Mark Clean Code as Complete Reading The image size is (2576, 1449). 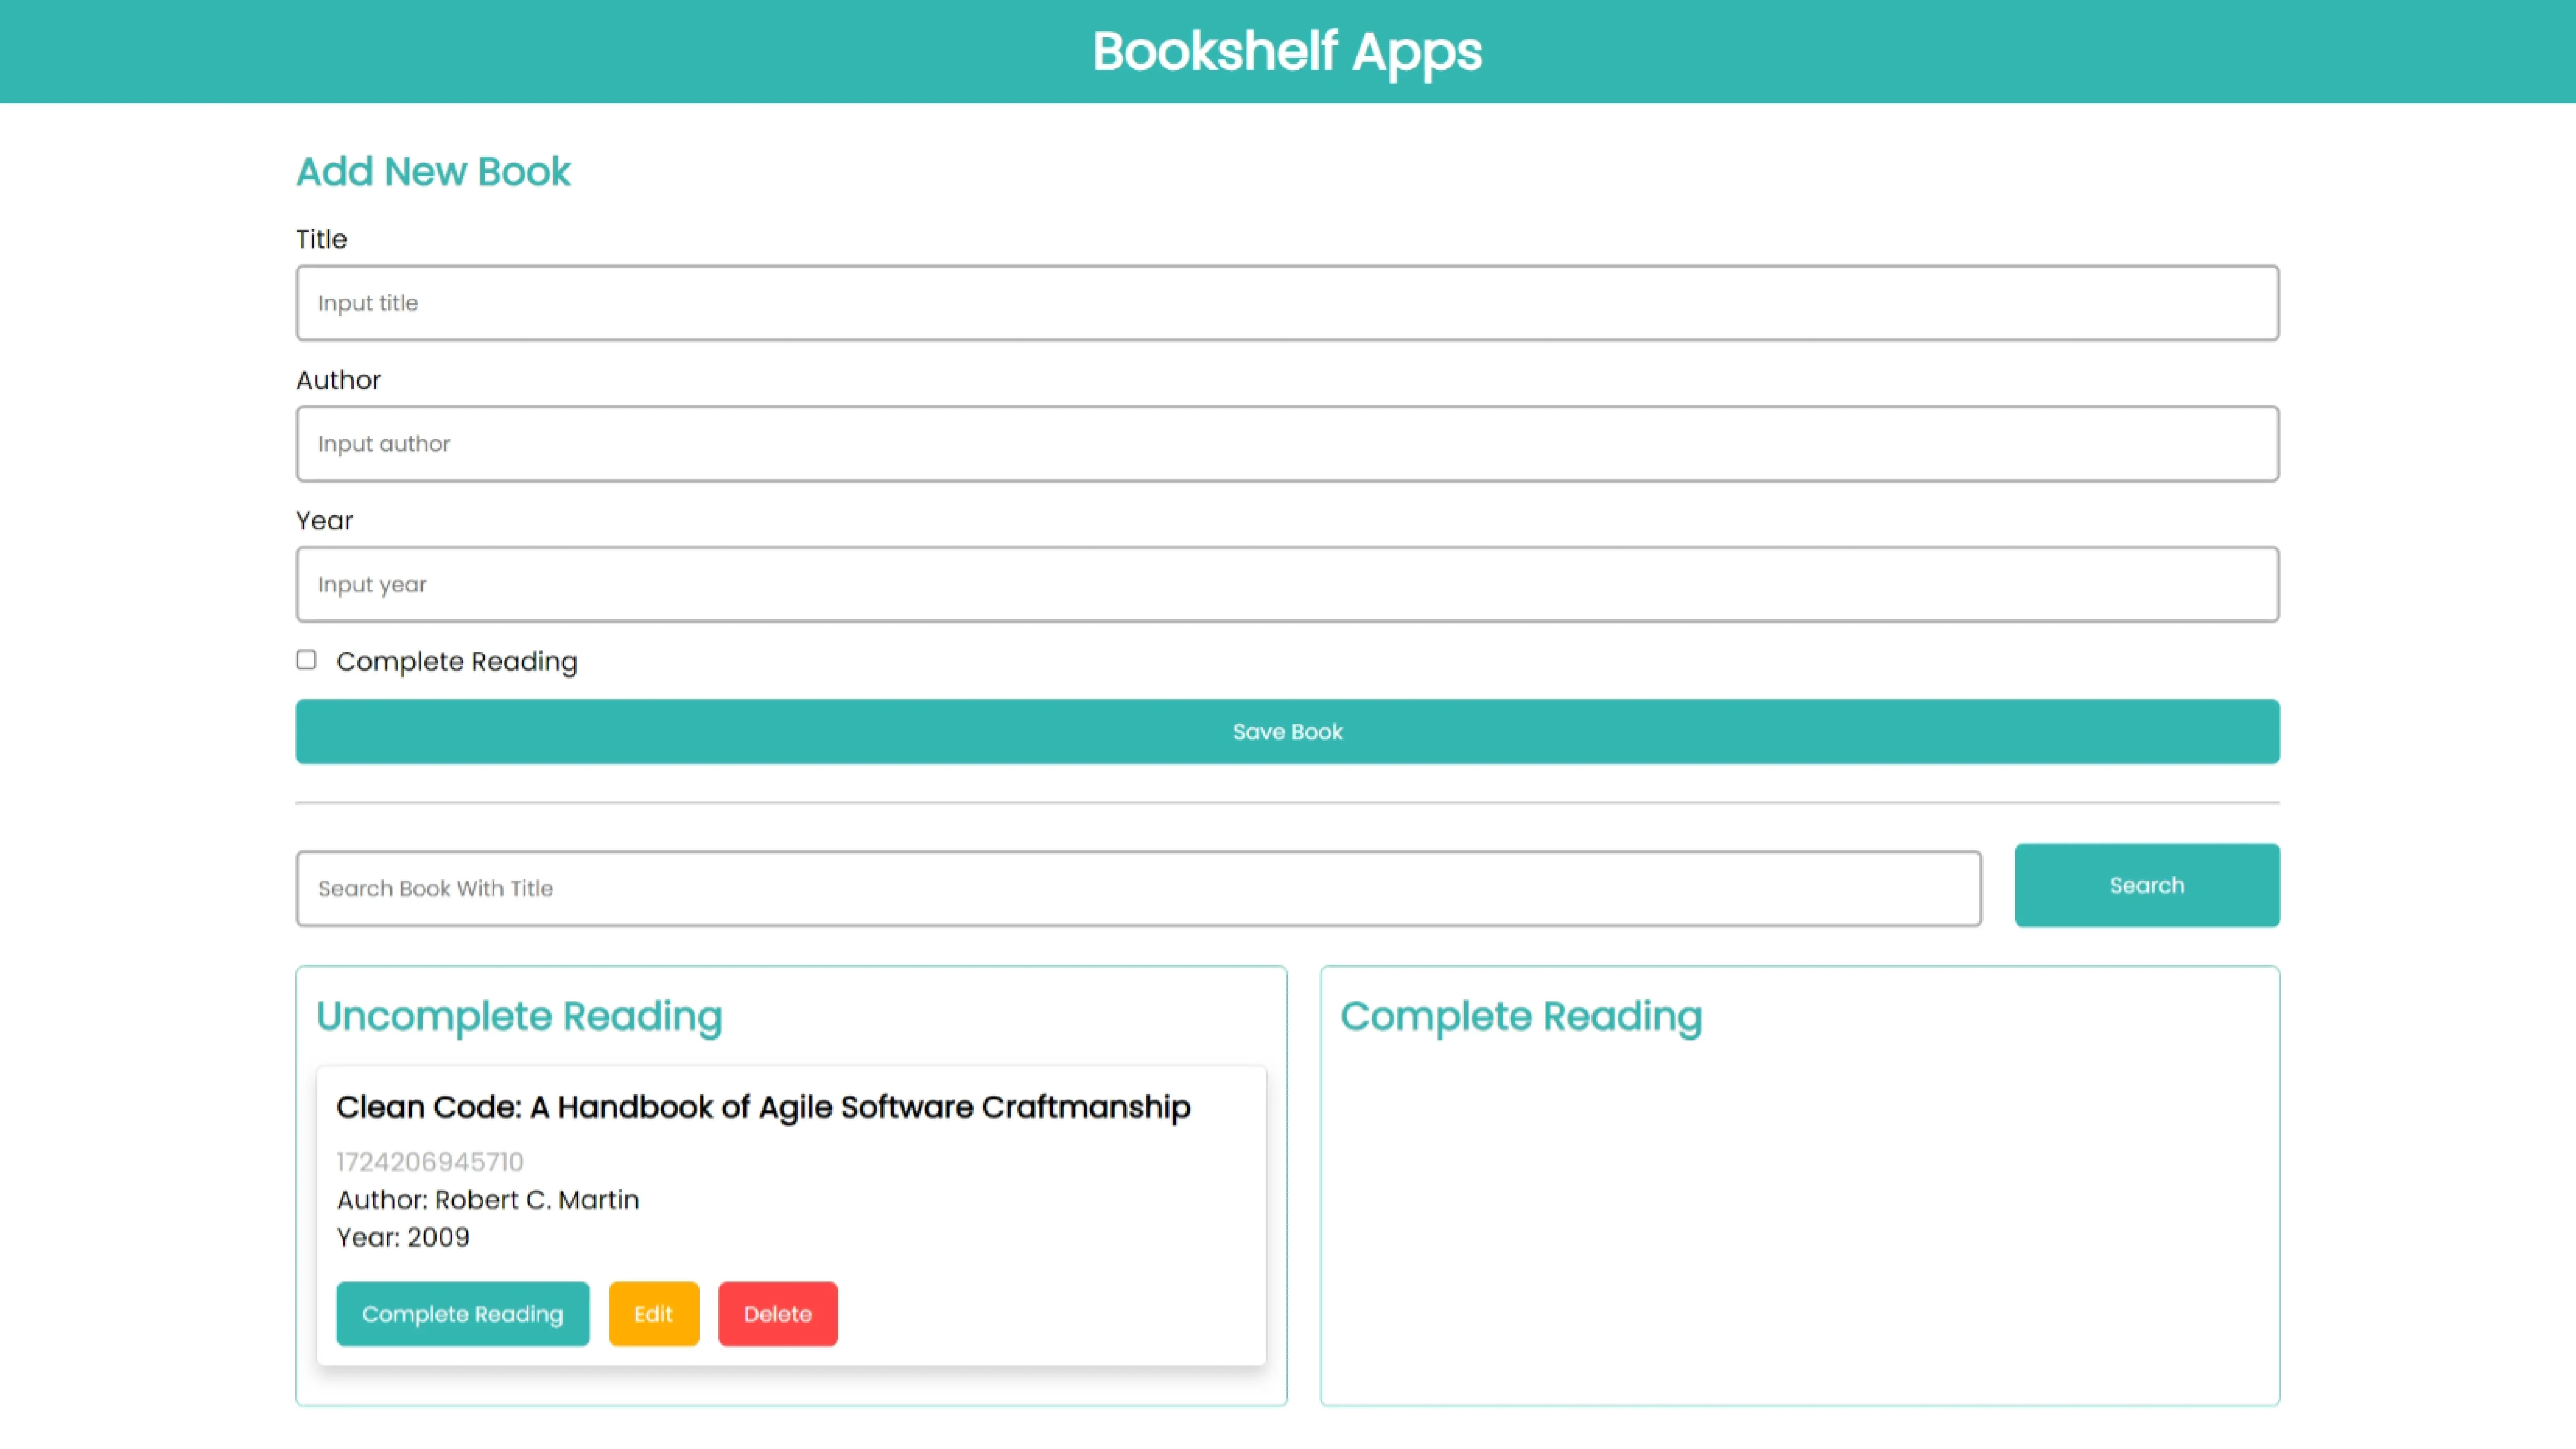coord(462,1314)
